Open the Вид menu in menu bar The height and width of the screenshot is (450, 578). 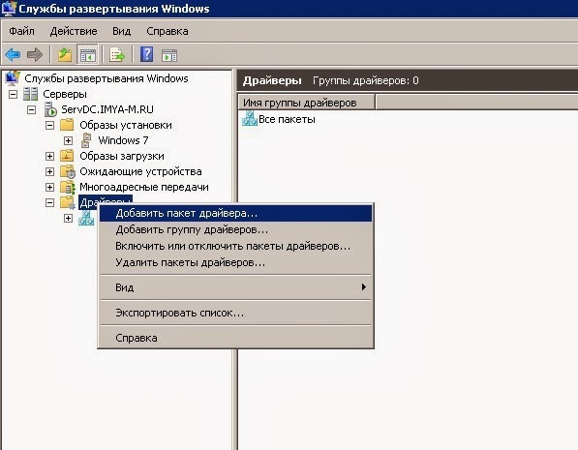[x=122, y=31]
